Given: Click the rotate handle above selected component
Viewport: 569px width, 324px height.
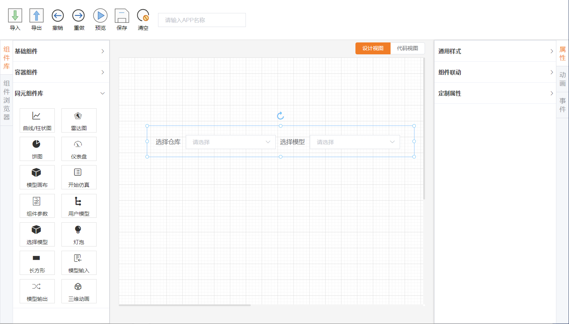Looking at the screenshot, I should tap(280, 116).
